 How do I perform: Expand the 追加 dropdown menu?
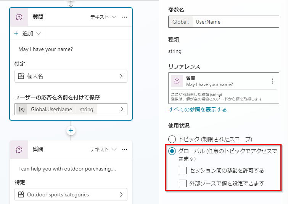click(x=28, y=33)
